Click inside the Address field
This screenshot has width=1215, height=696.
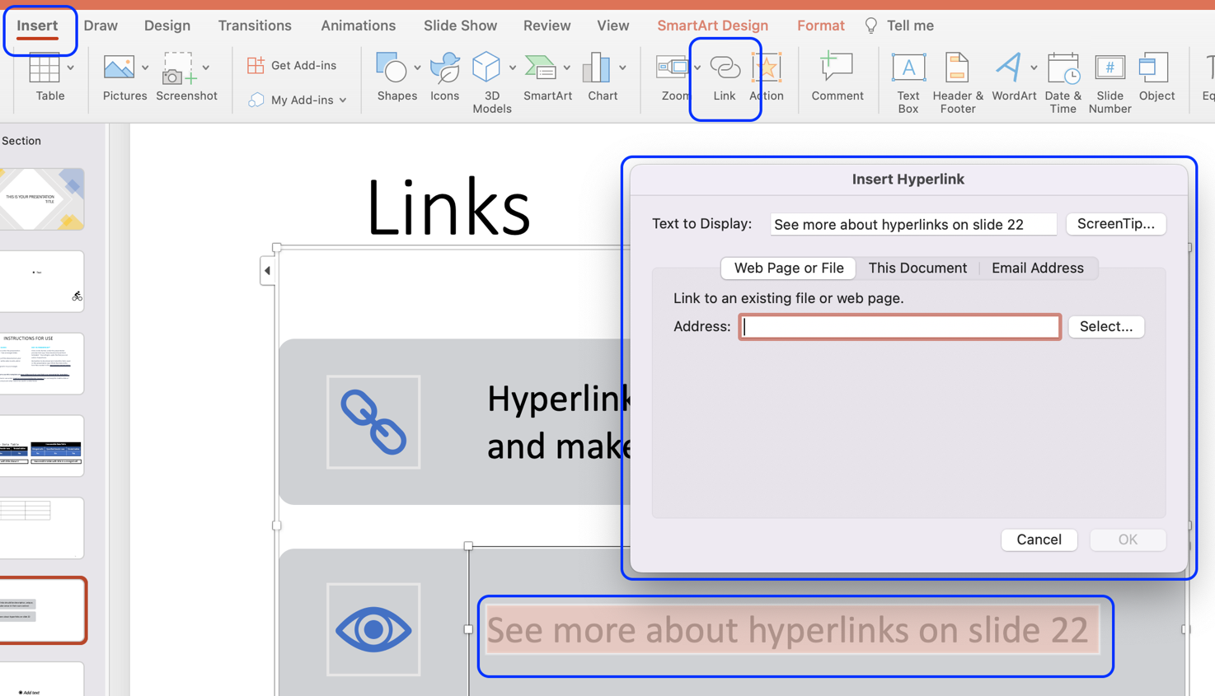[x=898, y=326]
